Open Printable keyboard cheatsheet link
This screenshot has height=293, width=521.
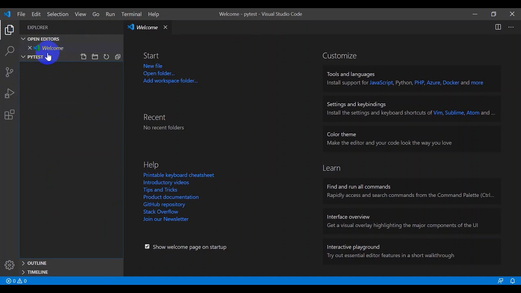pyautogui.click(x=179, y=175)
